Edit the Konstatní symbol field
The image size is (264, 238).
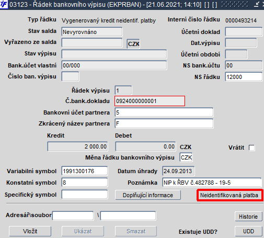[x=85, y=183]
